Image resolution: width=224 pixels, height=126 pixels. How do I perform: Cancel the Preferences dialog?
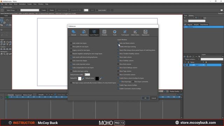154,98
